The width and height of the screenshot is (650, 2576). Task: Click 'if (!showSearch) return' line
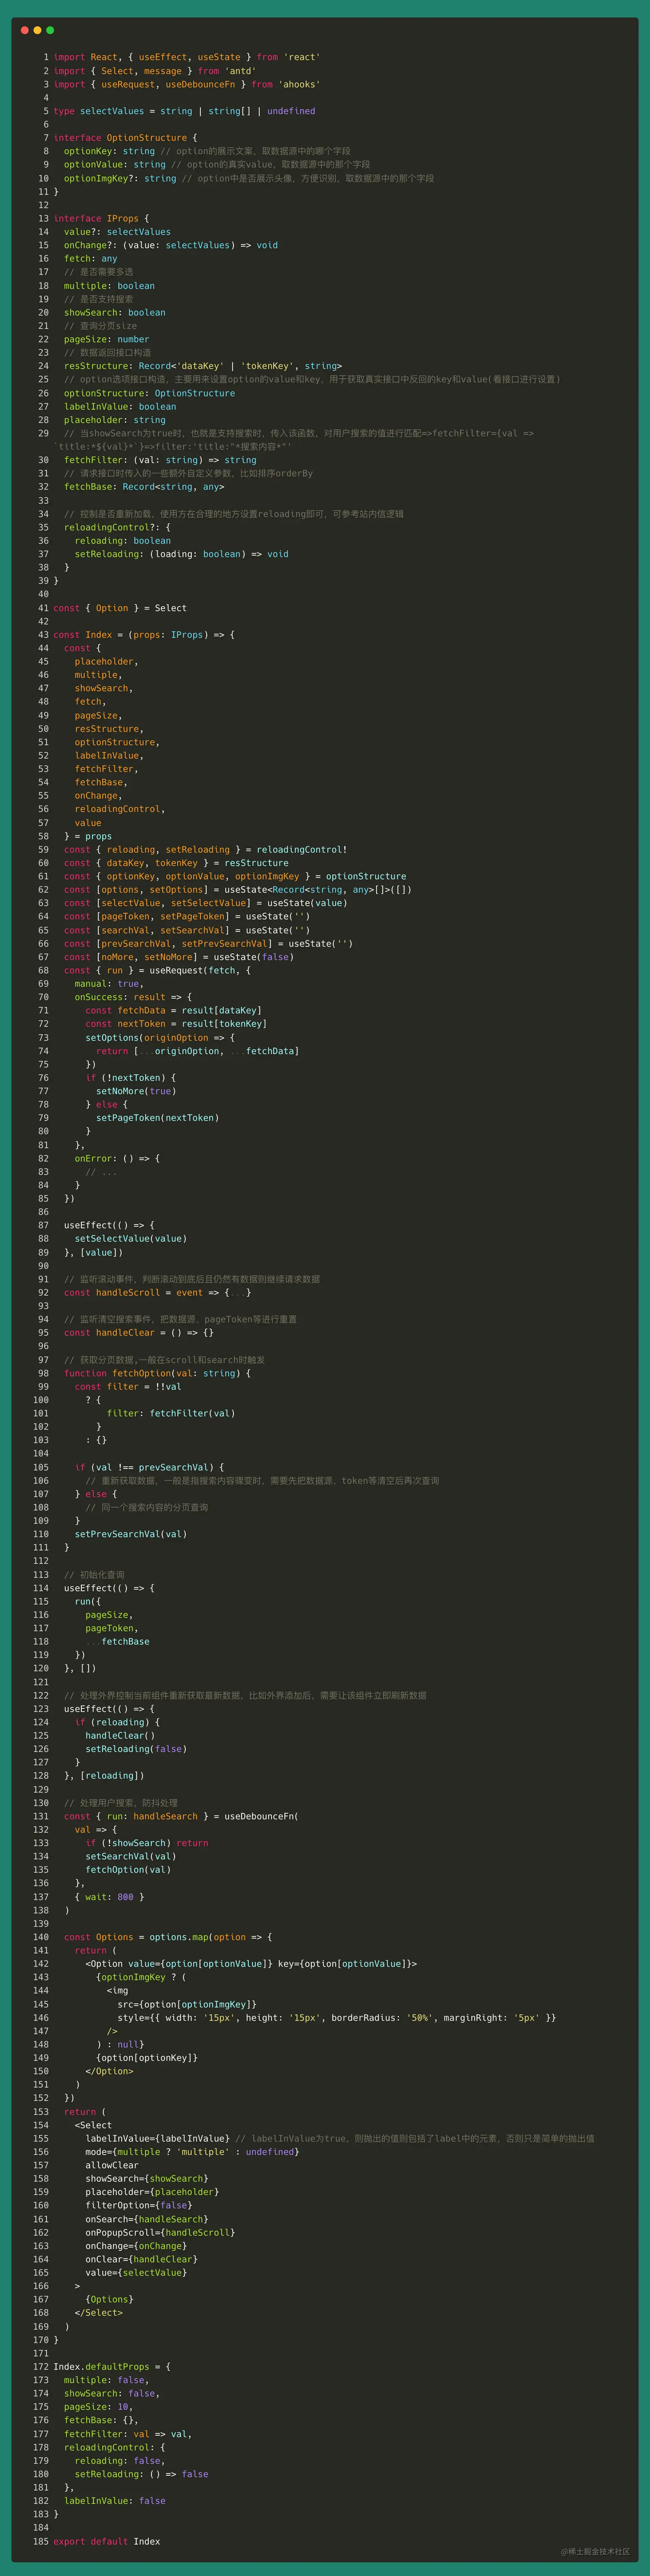147,1843
